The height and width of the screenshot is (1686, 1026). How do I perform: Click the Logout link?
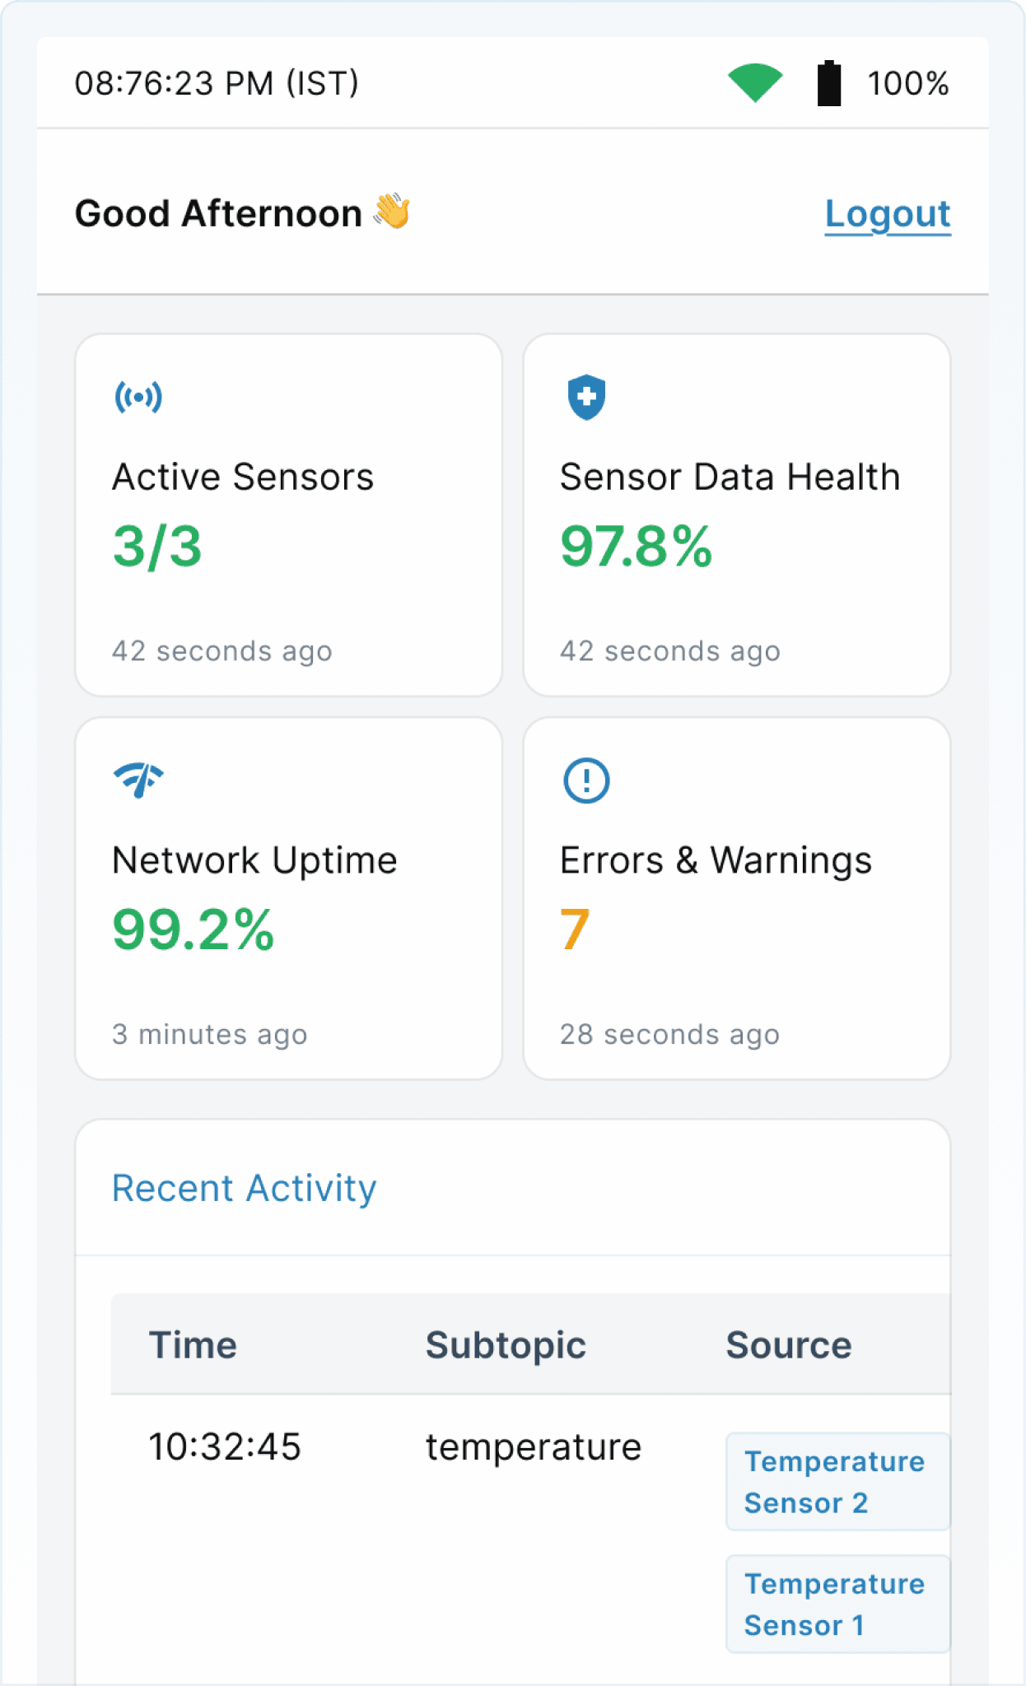pos(888,214)
